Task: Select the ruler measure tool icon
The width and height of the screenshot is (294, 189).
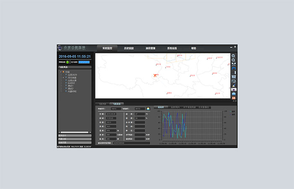Action: 234,73
